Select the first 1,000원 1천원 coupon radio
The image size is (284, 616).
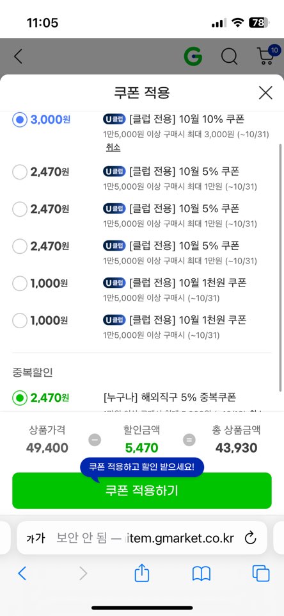pos(20,283)
